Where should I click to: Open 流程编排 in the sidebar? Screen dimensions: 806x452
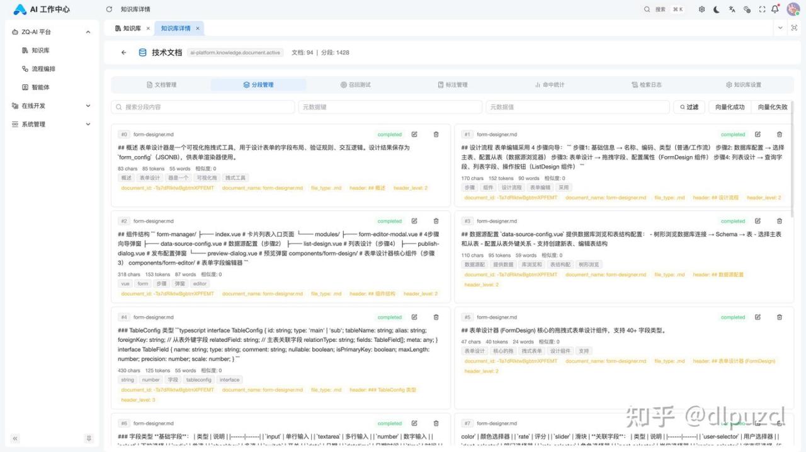coord(43,69)
